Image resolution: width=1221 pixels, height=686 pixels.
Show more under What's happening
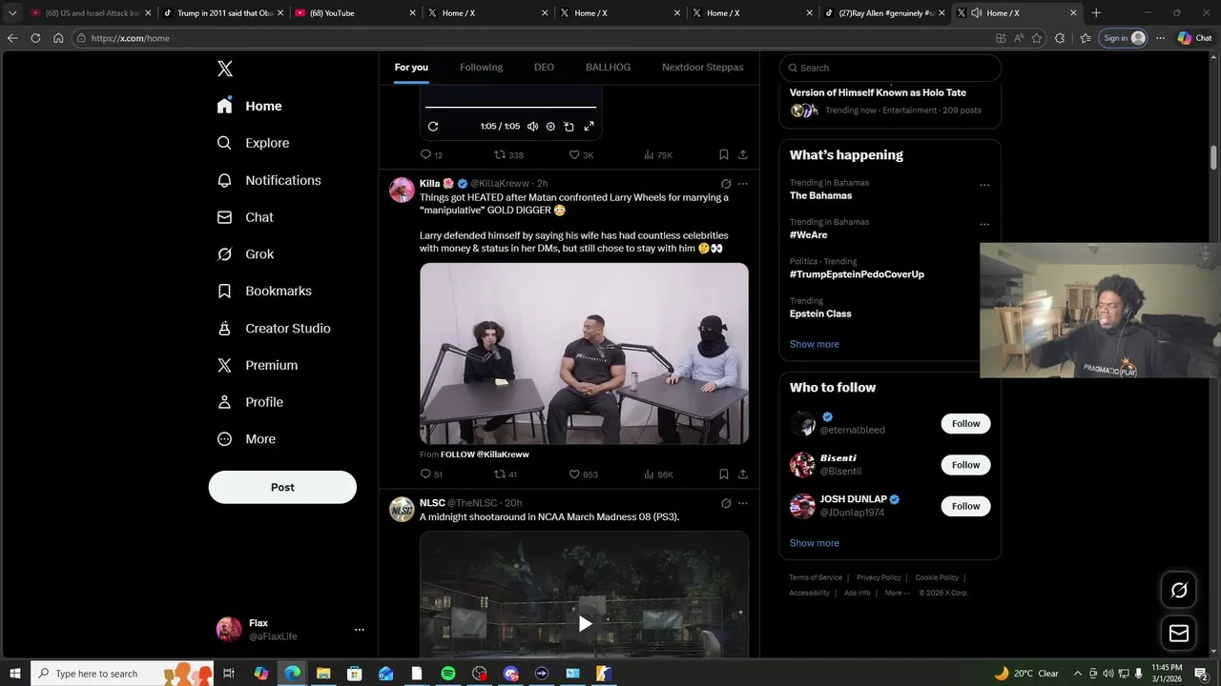pyautogui.click(x=815, y=344)
